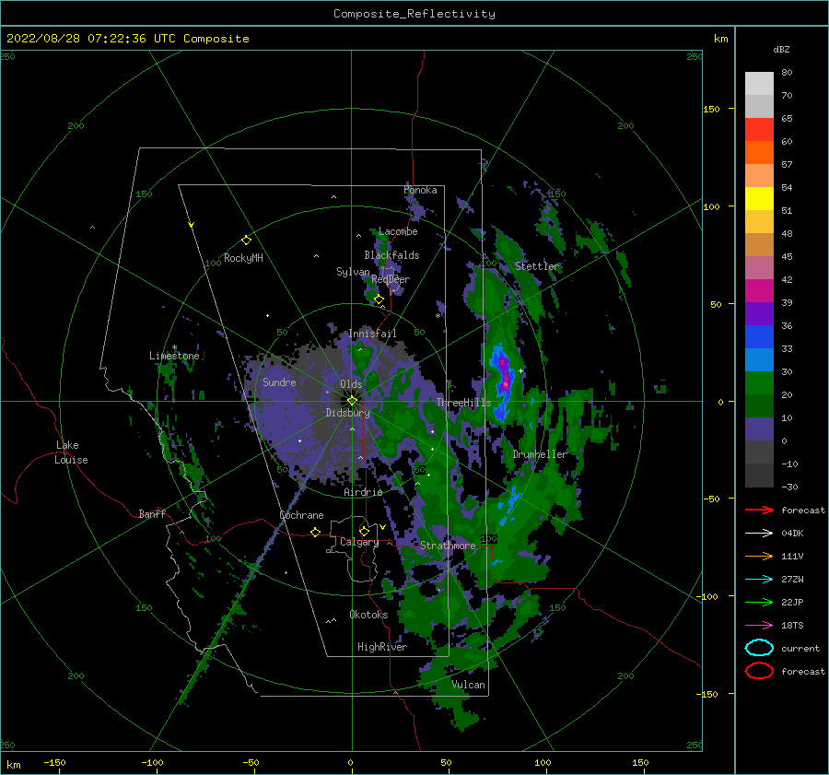This screenshot has width=829, height=775.
Task: Select the 80 dBZ light grey swatch
Action: point(759,83)
